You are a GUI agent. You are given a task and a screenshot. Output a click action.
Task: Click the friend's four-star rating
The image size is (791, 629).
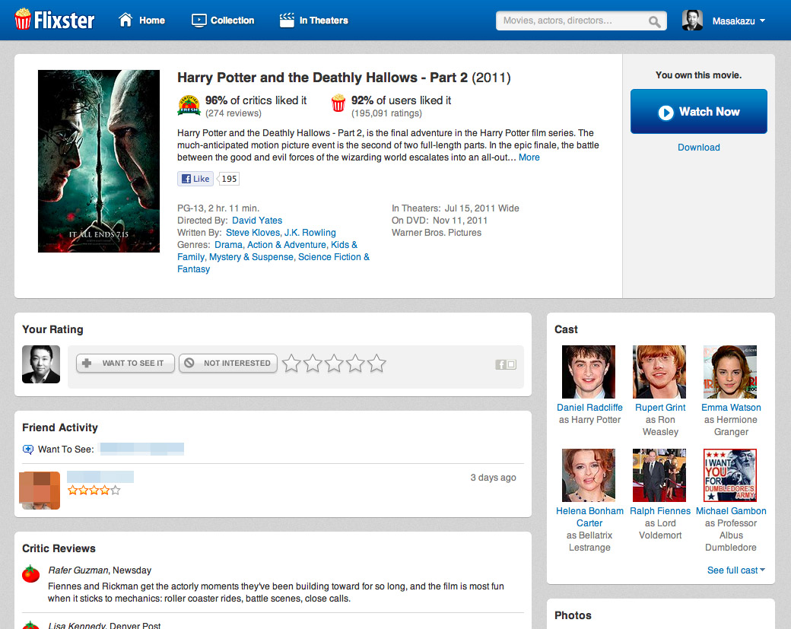point(94,491)
